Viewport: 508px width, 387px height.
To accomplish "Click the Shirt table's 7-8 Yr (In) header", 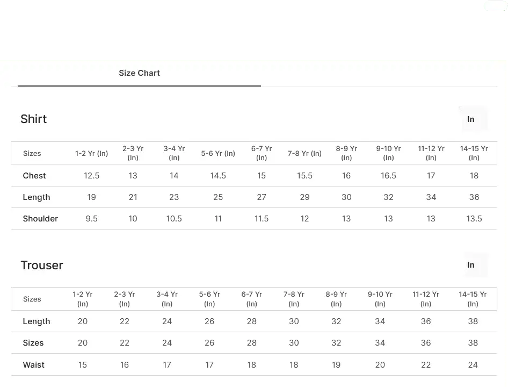I will point(304,153).
